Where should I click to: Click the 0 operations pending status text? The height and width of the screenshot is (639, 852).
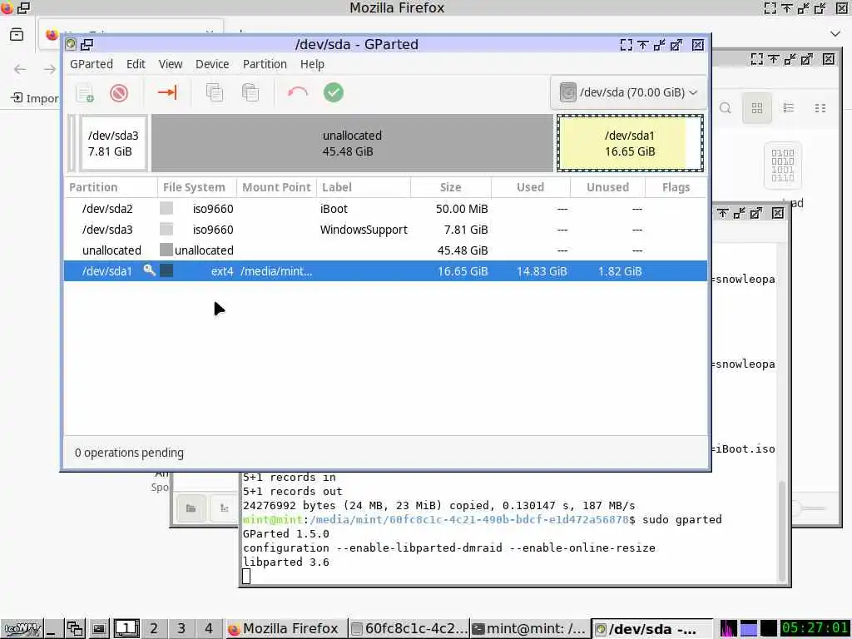coord(129,453)
